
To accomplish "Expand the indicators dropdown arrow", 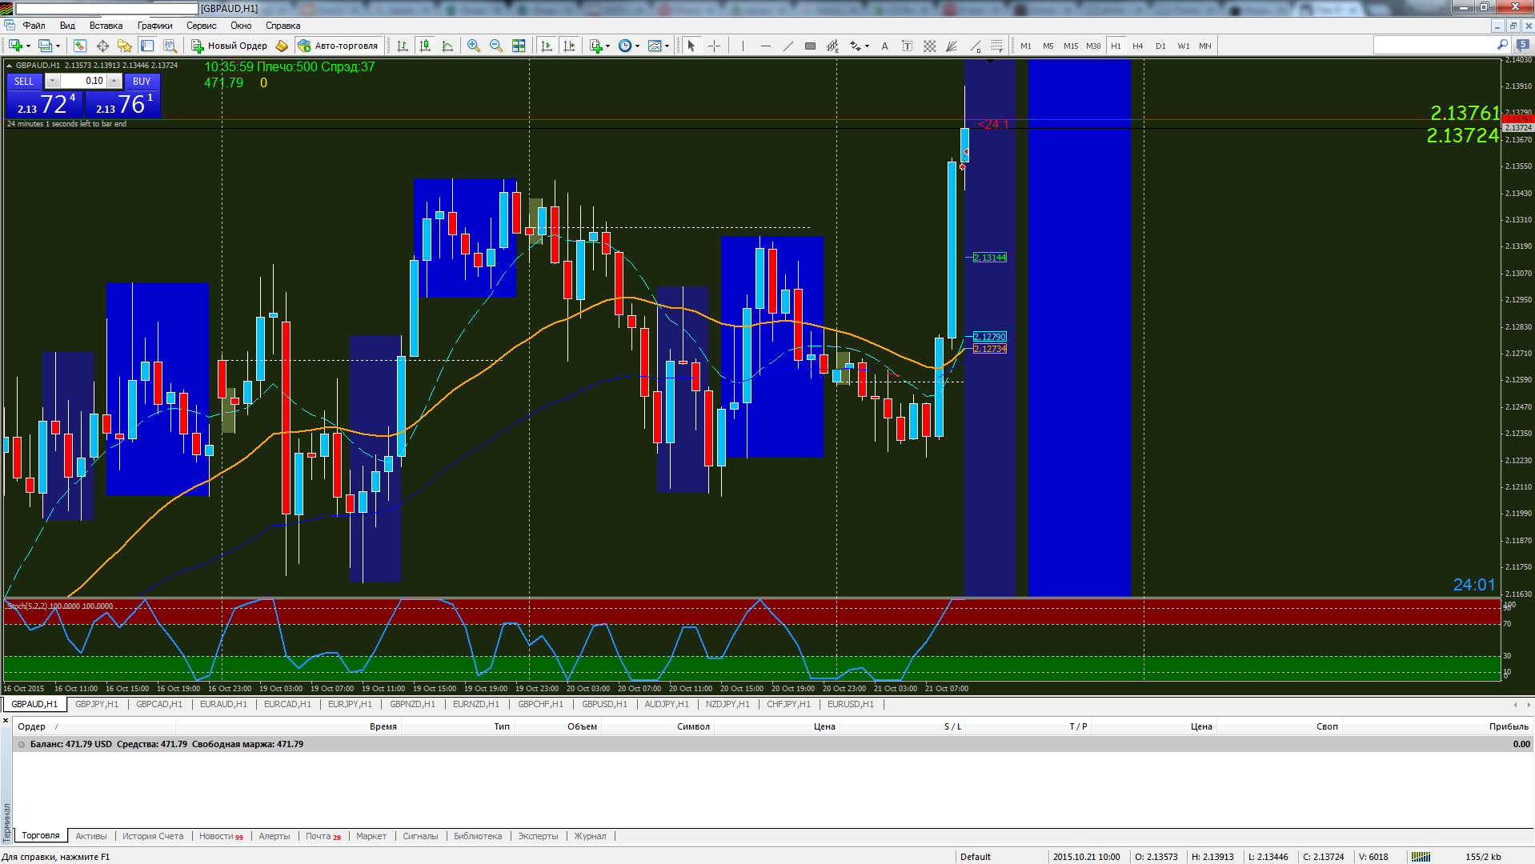I will point(607,46).
